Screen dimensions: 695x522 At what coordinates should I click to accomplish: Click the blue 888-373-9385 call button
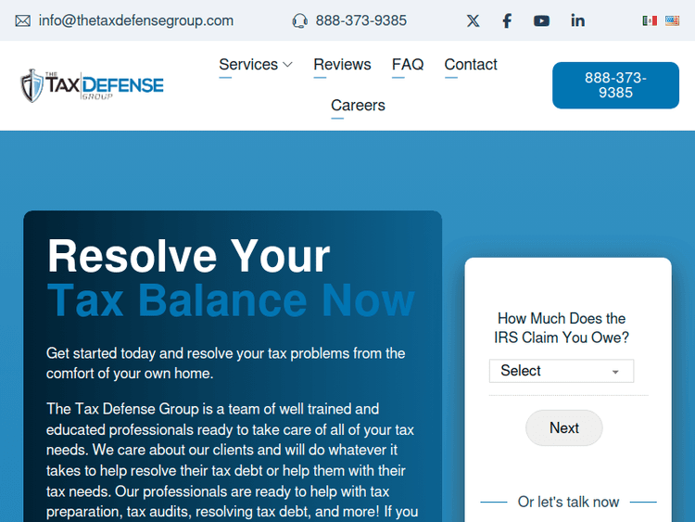point(615,85)
